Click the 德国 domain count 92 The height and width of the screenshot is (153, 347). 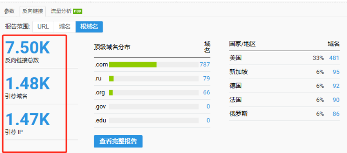(336, 86)
